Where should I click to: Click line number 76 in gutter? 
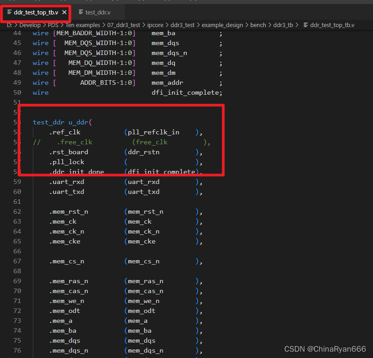point(17,350)
